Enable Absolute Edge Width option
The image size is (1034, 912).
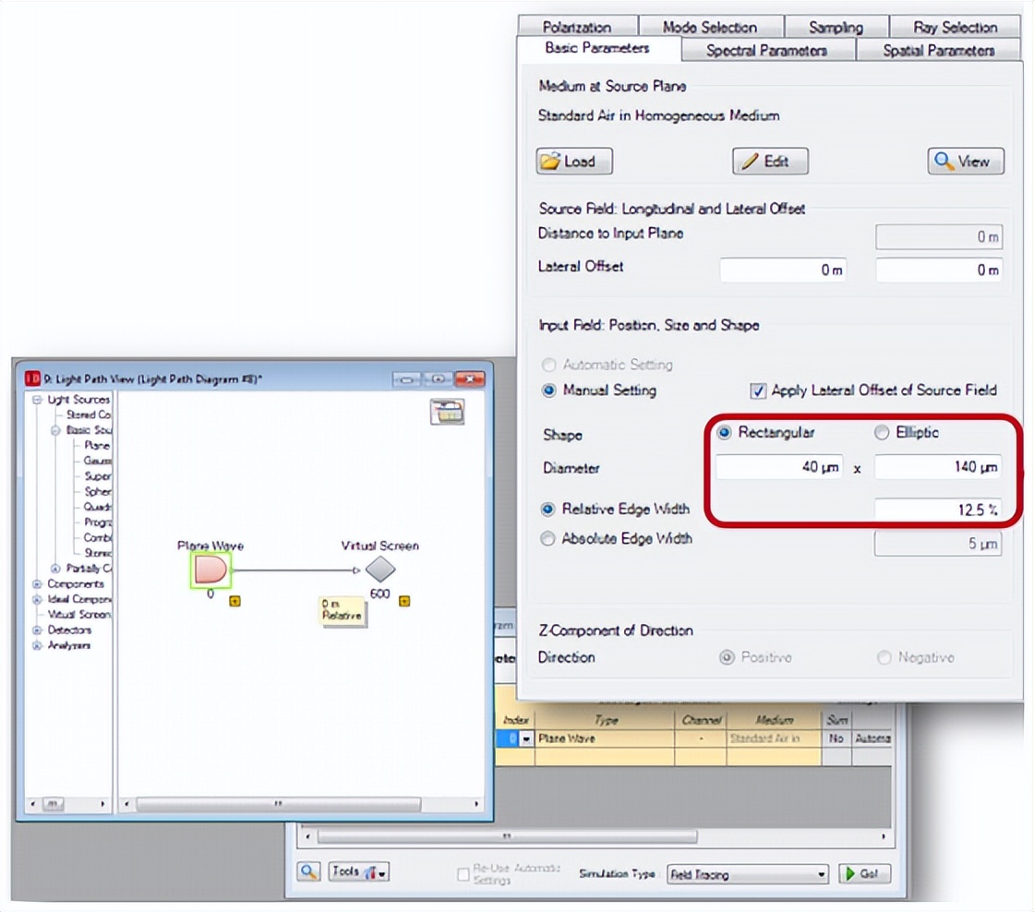tap(548, 539)
